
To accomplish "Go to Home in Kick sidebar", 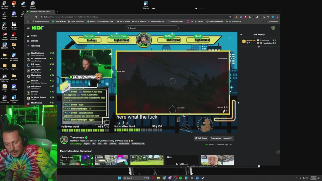I will tap(34, 36).
